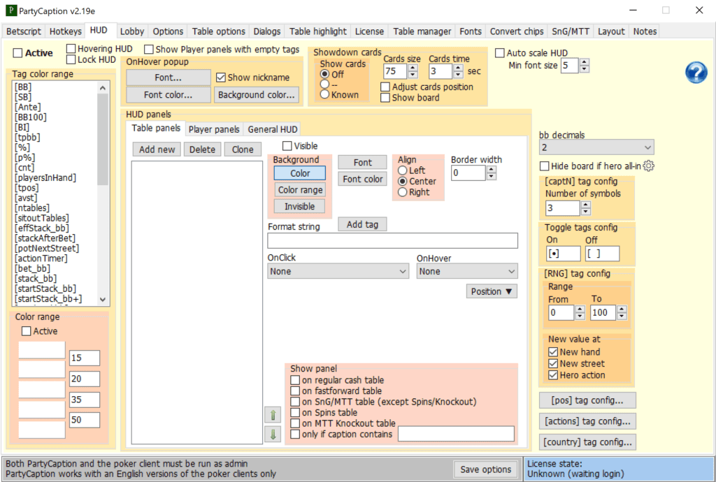Expand the OnClick dropdown
This screenshot has height=482, width=716.
tap(338, 271)
